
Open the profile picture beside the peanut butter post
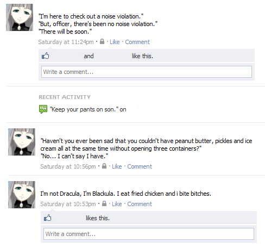tap(22, 142)
